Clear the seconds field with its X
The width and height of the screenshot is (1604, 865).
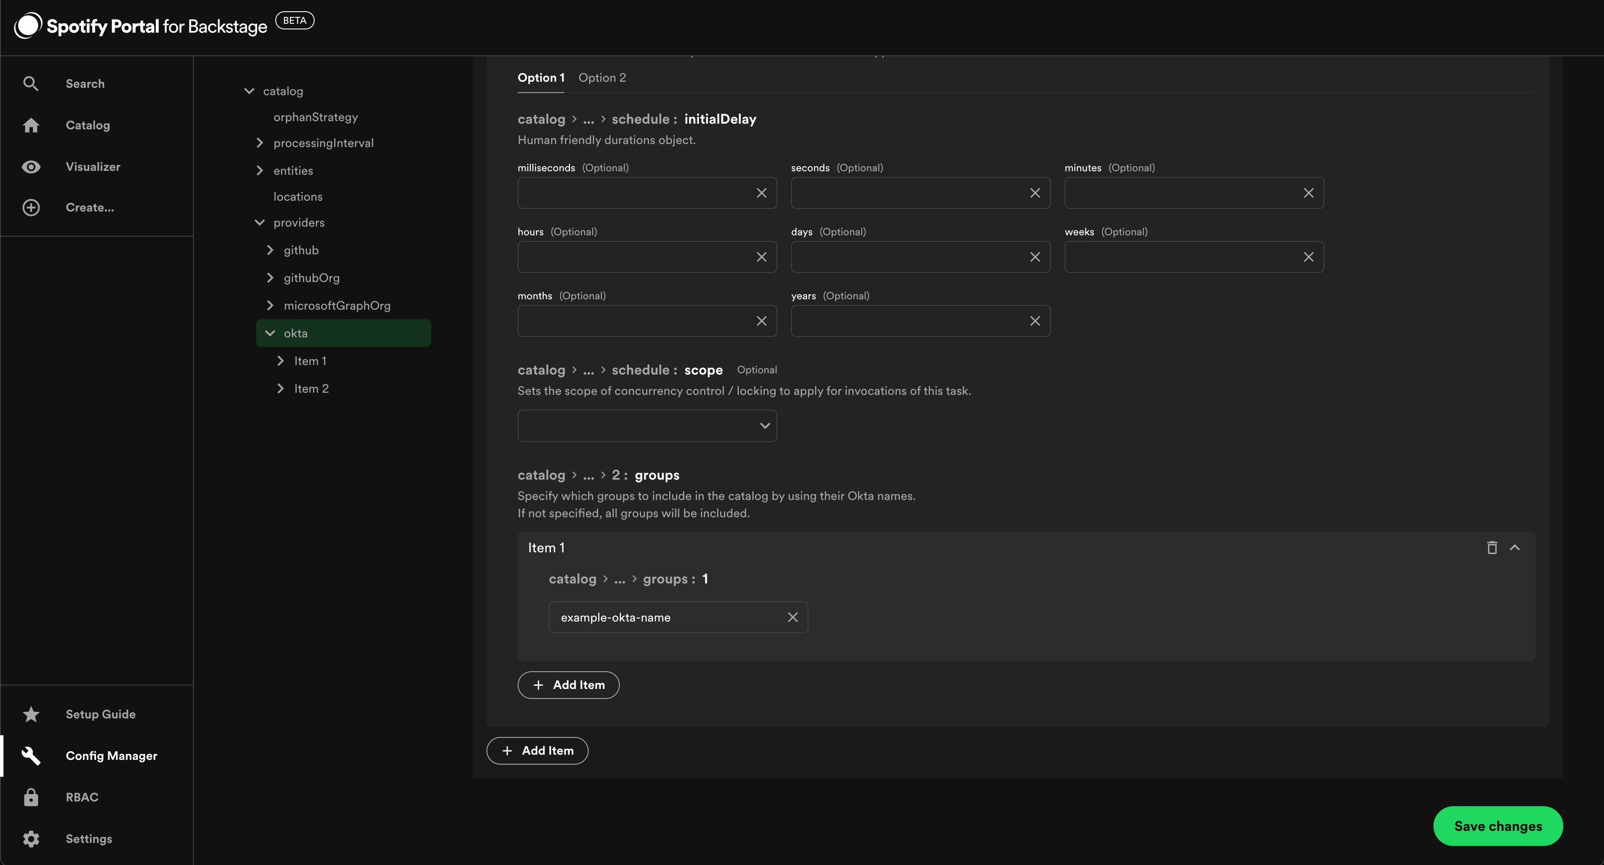click(1034, 193)
